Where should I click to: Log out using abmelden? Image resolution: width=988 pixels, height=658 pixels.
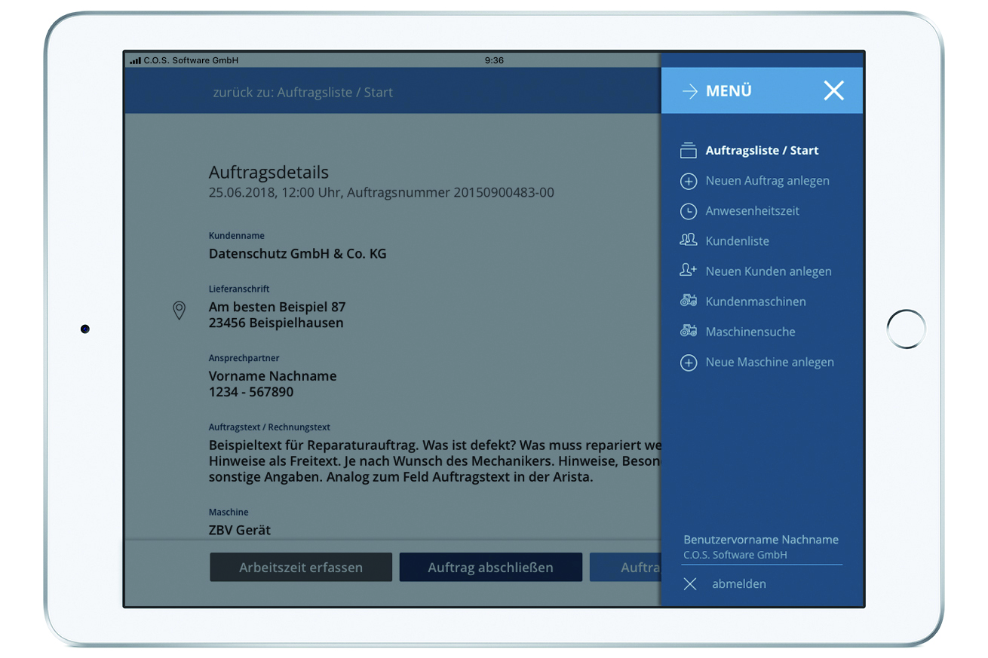coord(738,584)
